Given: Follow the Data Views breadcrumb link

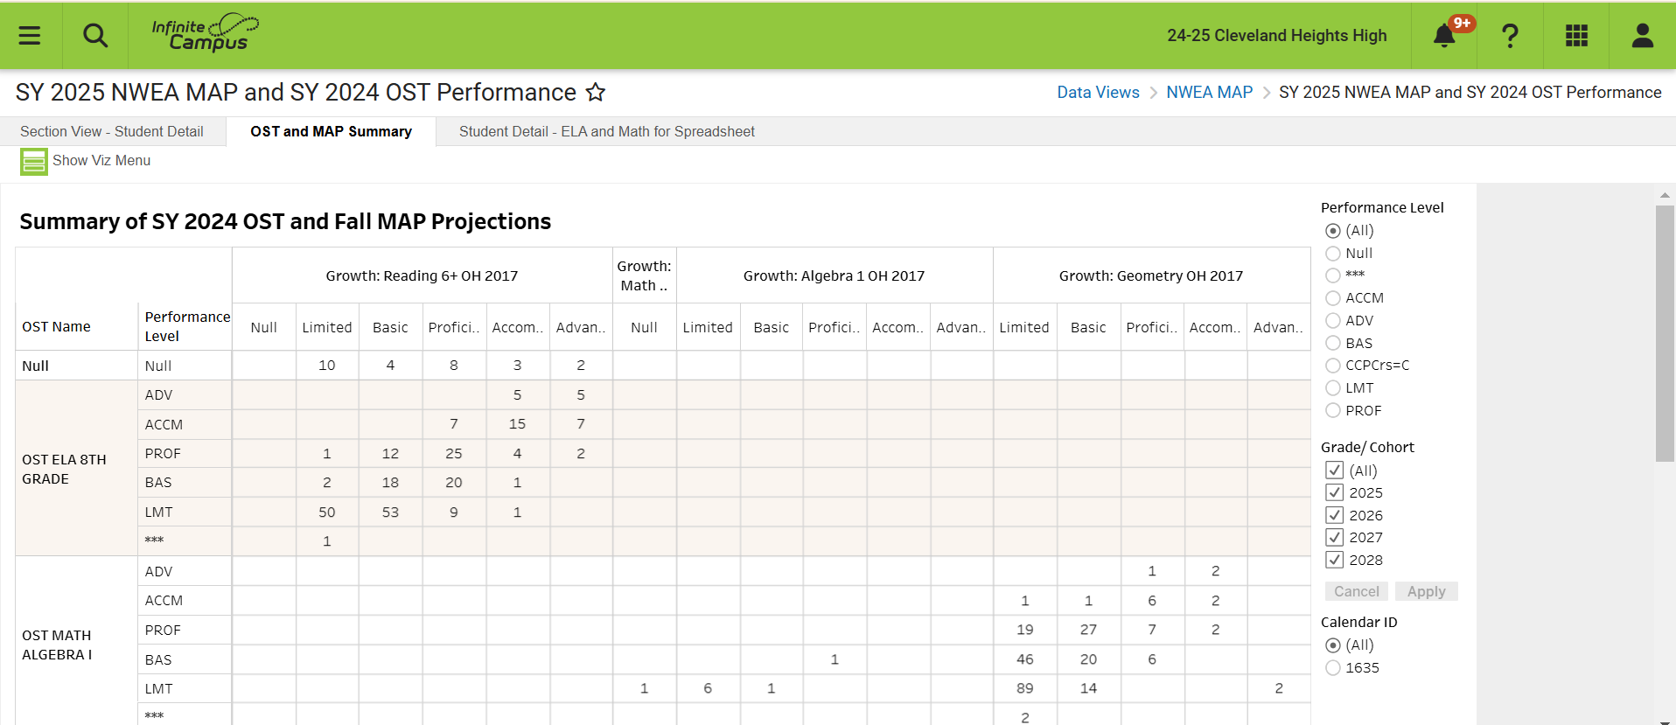Looking at the screenshot, I should tap(1098, 92).
